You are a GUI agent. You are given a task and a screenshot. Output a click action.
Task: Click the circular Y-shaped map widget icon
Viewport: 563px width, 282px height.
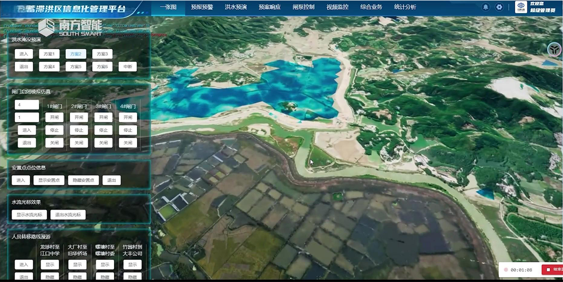554,49
